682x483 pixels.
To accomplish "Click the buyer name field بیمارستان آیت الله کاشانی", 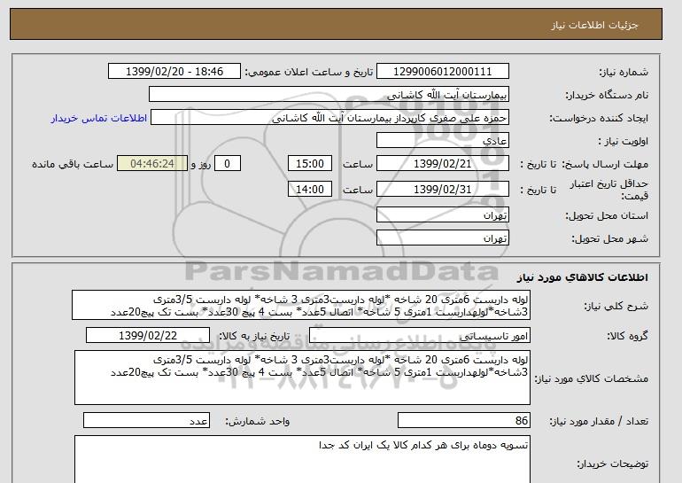I will [x=329, y=95].
